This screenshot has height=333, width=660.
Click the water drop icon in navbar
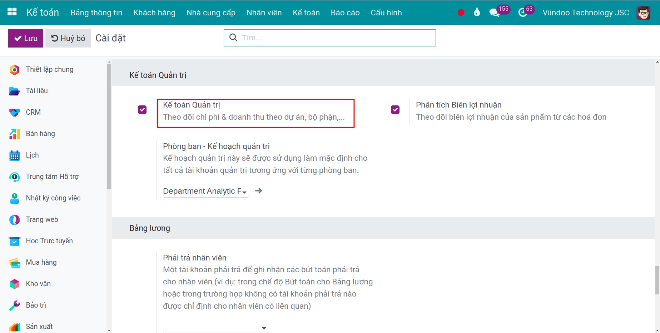pyautogui.click(x=477, y=13)
